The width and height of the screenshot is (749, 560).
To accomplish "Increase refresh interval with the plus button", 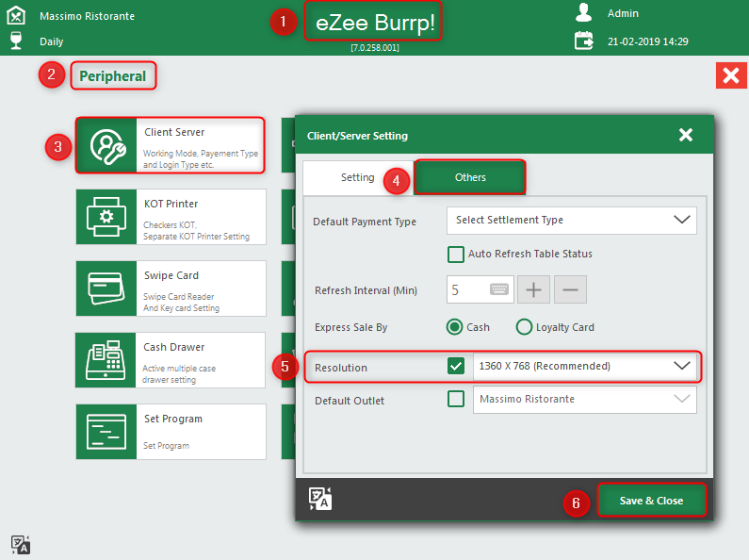I will pos(533,289).
